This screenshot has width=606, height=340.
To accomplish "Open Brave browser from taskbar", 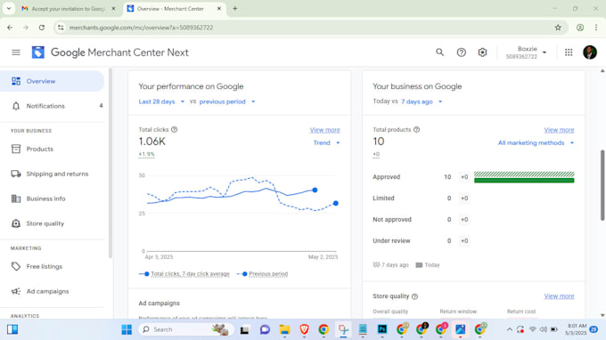I will point(304,329).
